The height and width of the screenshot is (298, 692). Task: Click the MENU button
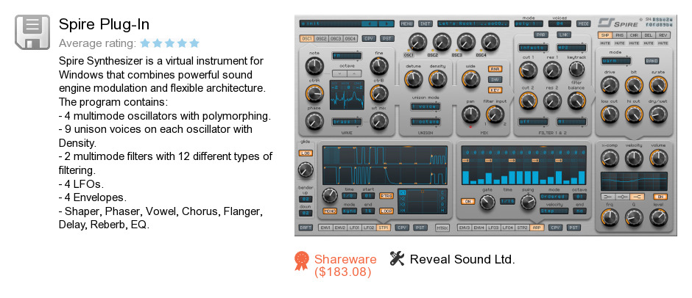(x=407, y=23)
